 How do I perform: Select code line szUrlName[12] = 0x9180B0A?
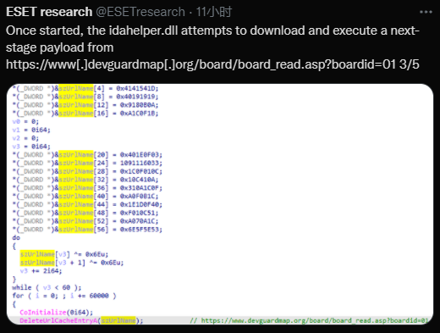coord(85,105)
